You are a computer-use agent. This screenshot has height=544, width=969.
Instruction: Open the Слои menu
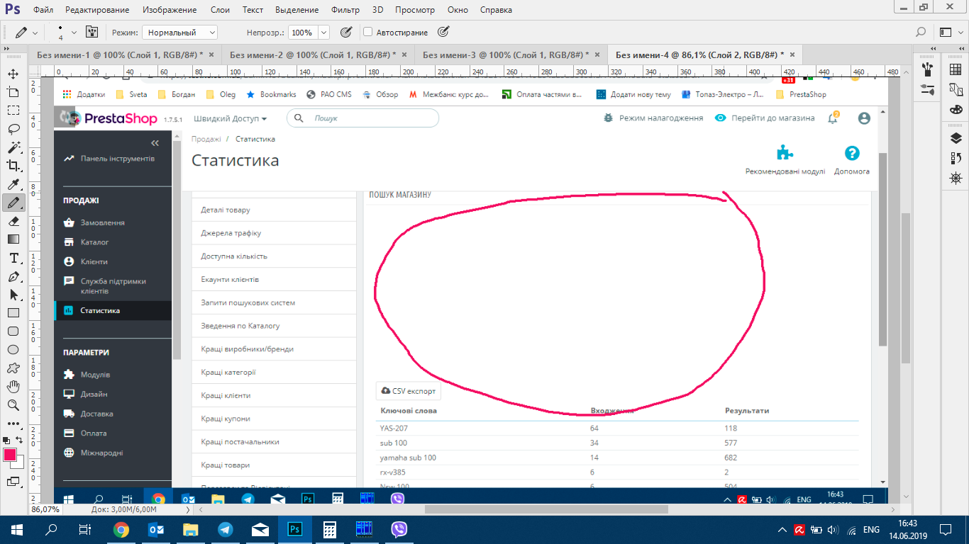220,10
